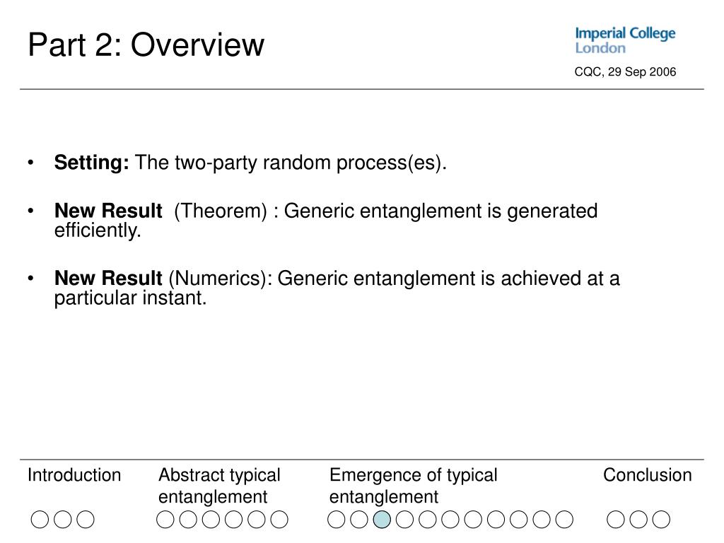
Task: Select the last circle under Conclusion
Action: 661,520
